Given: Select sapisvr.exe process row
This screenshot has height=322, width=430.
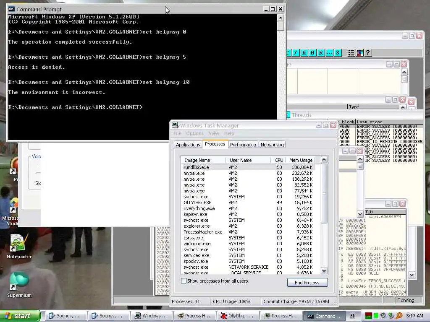Looking at the screenshot, I should click(x=248, y=214).
